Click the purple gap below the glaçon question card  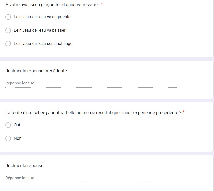(x=107, y=59)
